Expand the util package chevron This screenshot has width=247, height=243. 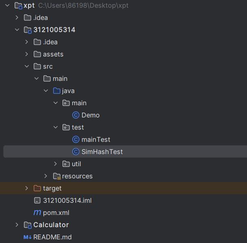pos(55,164)
